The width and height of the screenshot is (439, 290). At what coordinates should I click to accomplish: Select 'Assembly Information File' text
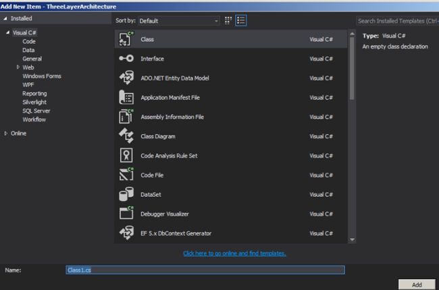point(172,117)
